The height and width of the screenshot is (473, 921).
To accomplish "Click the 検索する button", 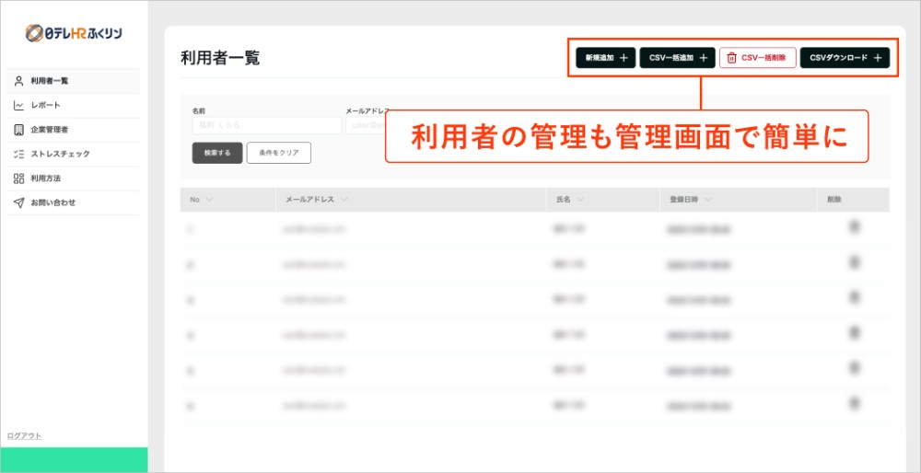I will point(217,153).
